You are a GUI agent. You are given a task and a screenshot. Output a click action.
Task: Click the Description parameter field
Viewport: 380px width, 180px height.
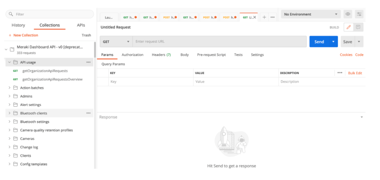[322, 82]
